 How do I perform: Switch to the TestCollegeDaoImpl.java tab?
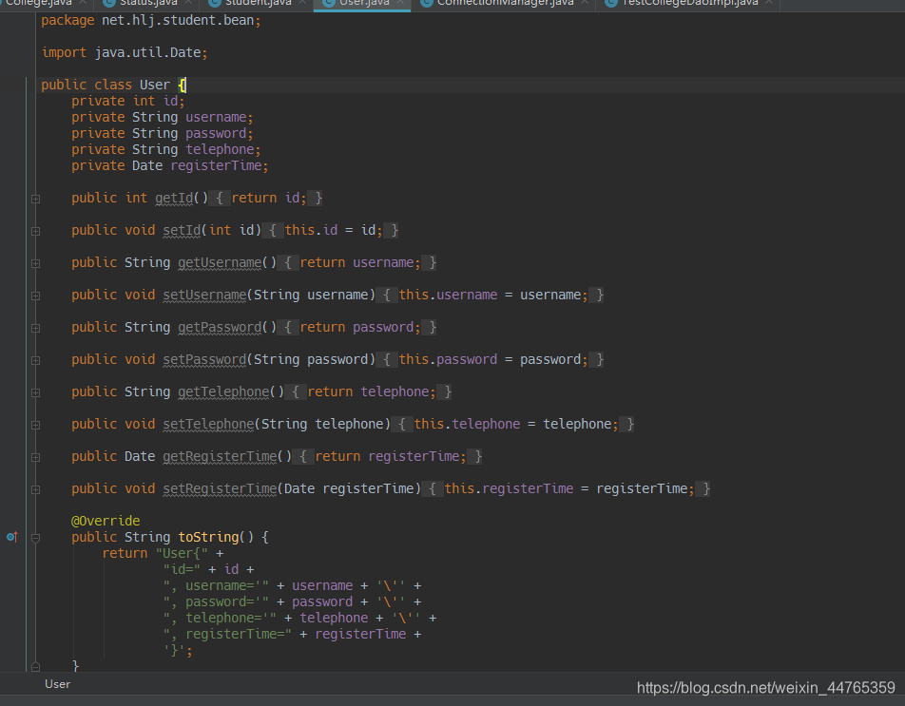(x=690, y=3)
